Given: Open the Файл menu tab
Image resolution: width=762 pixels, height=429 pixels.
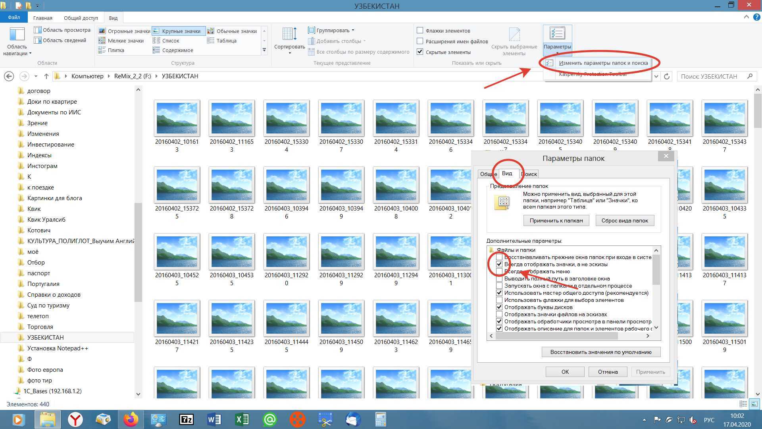Looking at the screenshot, I should pyautogui.click(x=14, y=17).
